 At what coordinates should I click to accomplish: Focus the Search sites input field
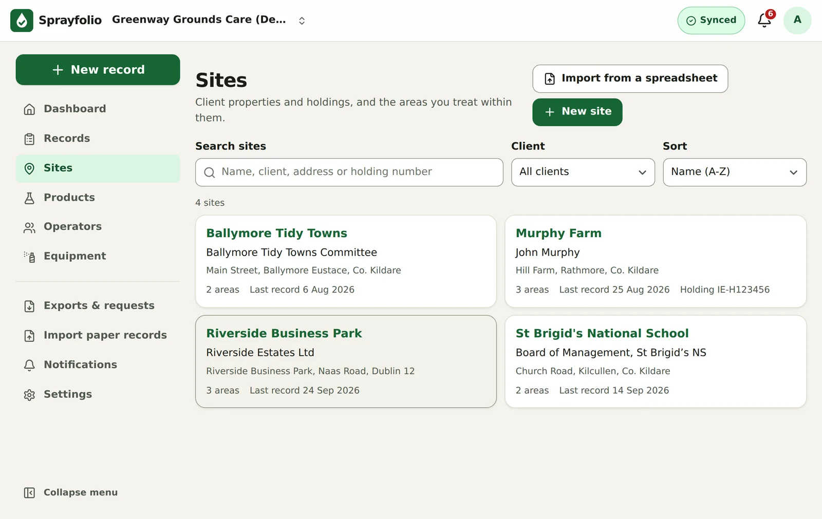point(349,172)
